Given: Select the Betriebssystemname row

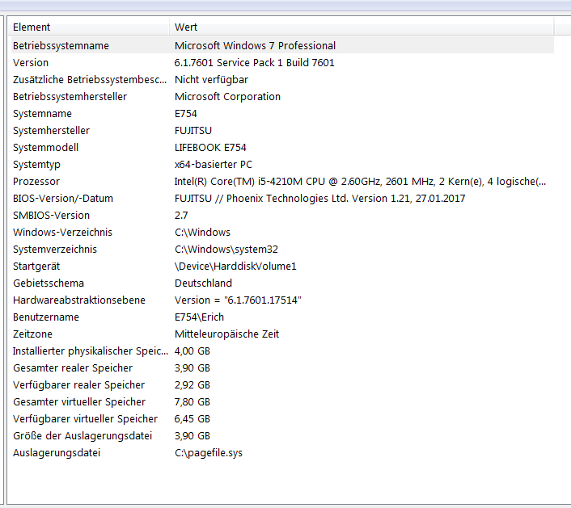Looking at the screenshot, I should click(x=282, y=45).
